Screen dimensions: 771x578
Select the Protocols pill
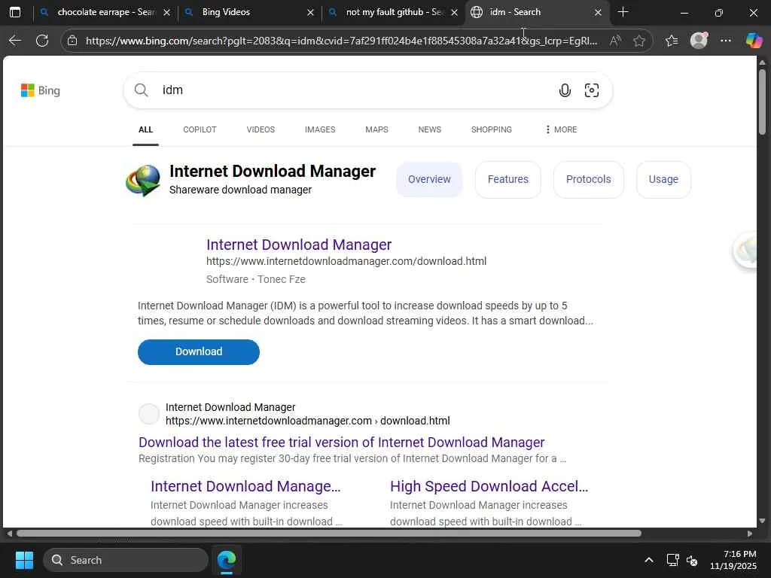pyautogui.click(x=589, y=179)
